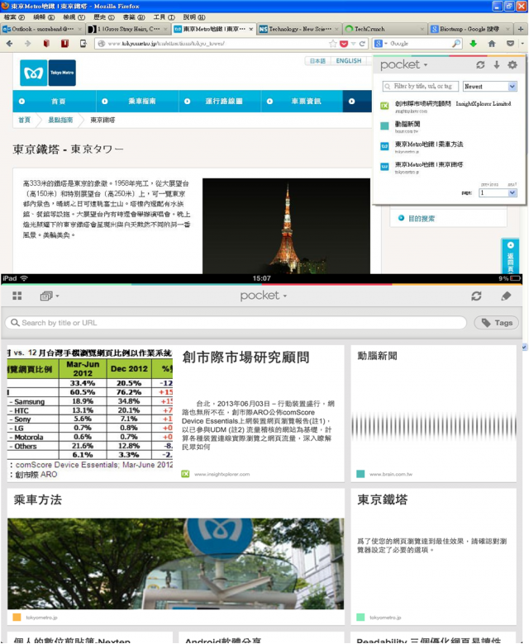Open the 歷史 menu
Viewport: 529px width, 644px height.
click(104, 17)
